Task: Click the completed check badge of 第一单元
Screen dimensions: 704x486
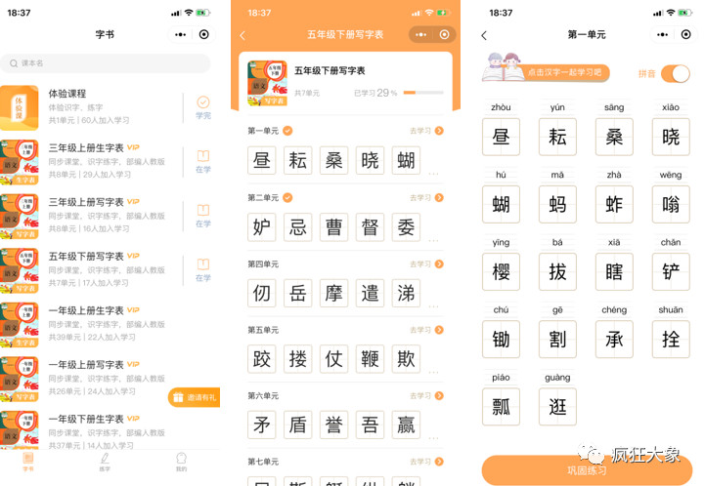Action: [287, 131]
